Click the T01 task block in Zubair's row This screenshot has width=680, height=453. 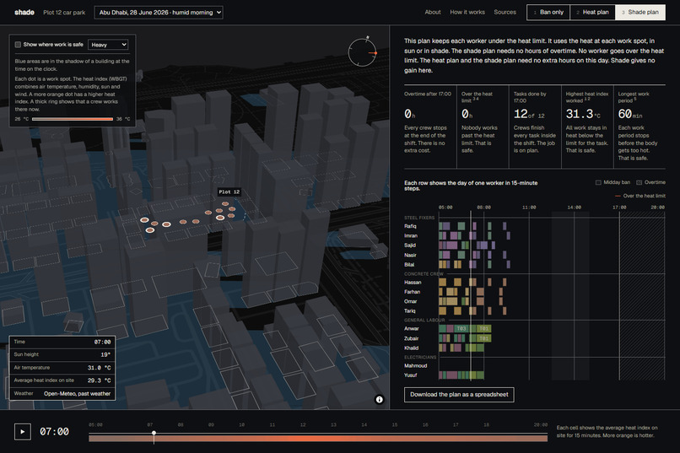coord(484,338)
